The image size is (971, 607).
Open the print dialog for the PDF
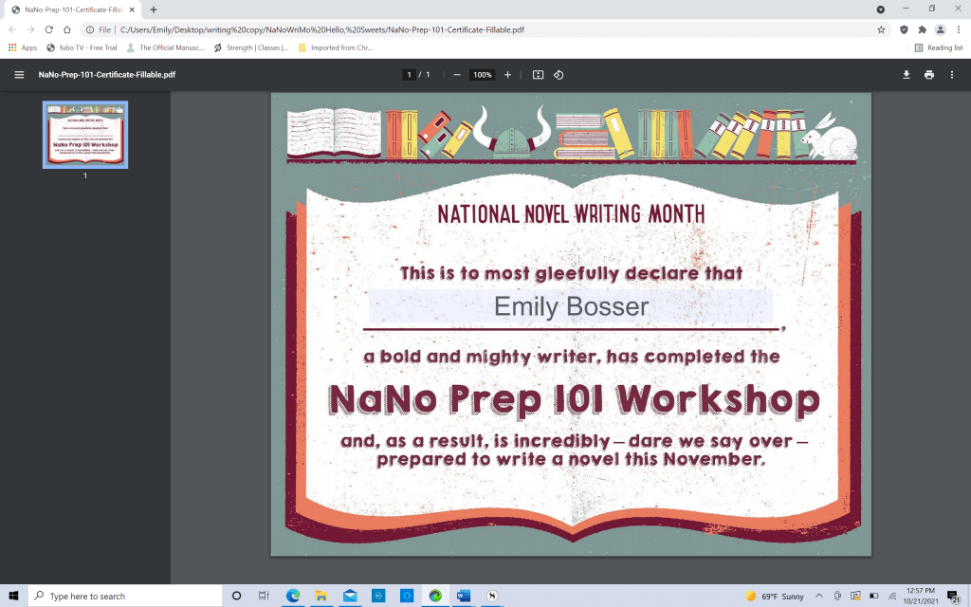(x=929, y=74)
